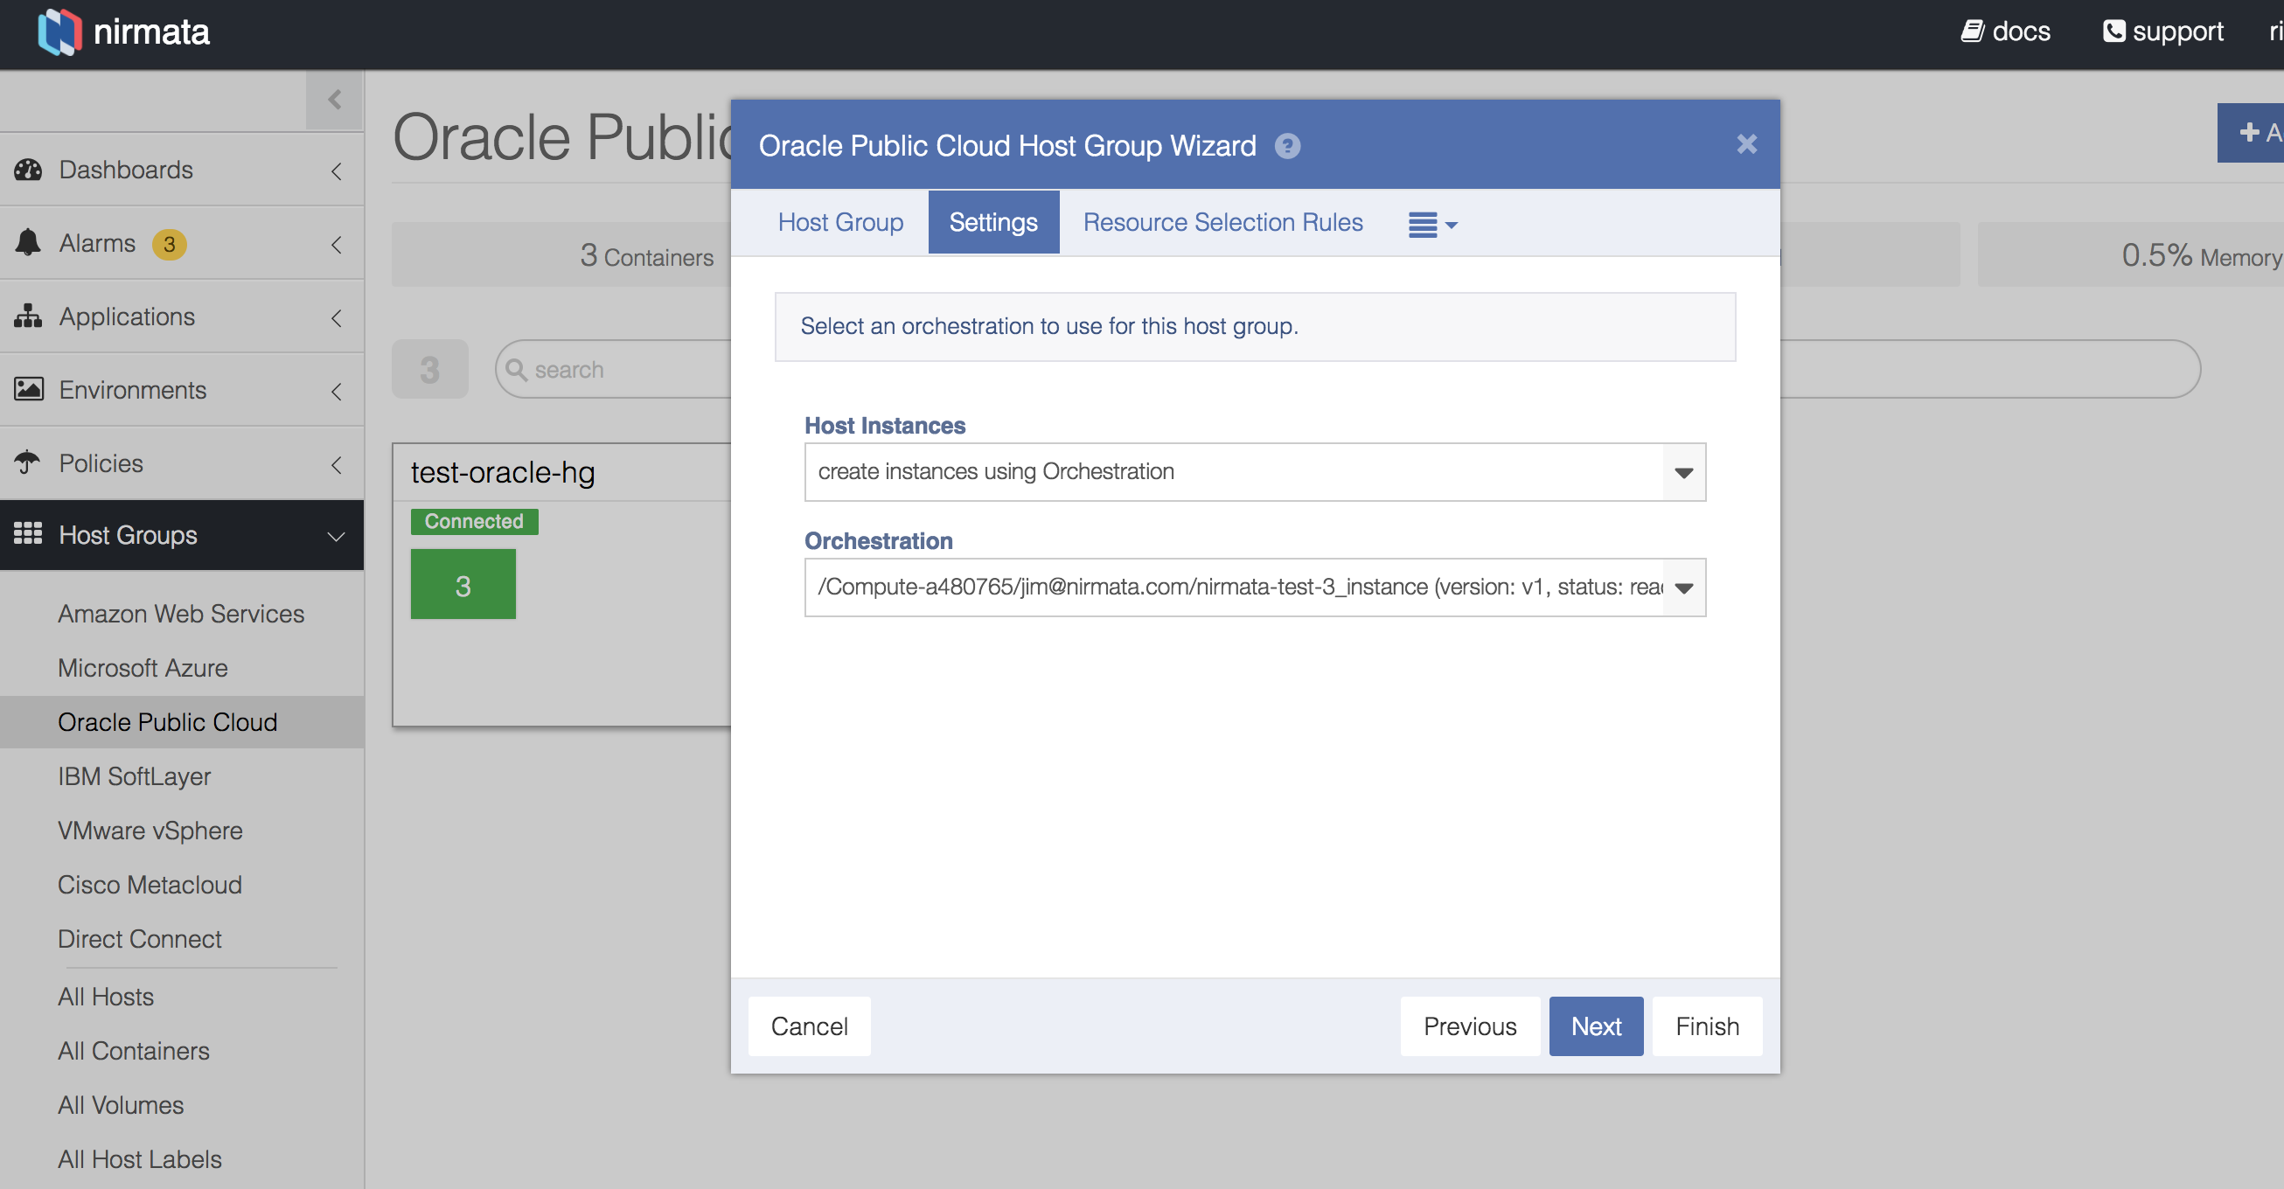Click the search magnifier icon
The width and height of the screenshot is (2284, 1189).
click(516, 369)
